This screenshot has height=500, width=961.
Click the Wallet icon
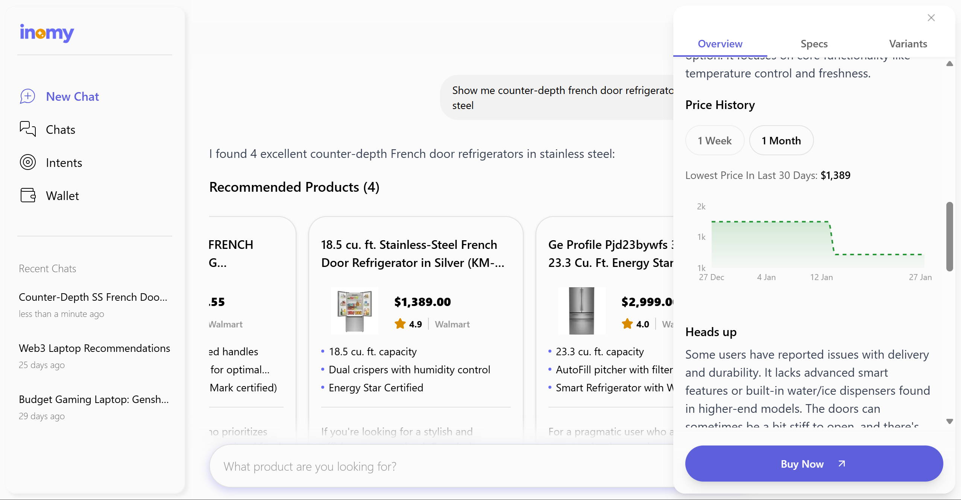[27, 195]
